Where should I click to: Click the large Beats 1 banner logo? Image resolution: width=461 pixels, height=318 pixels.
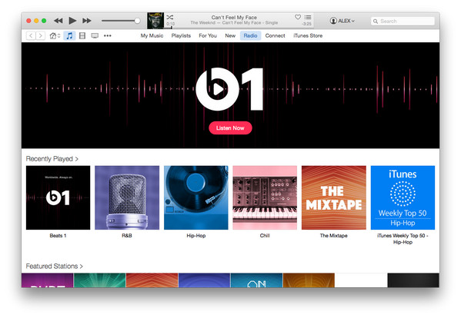coord(229,89)
